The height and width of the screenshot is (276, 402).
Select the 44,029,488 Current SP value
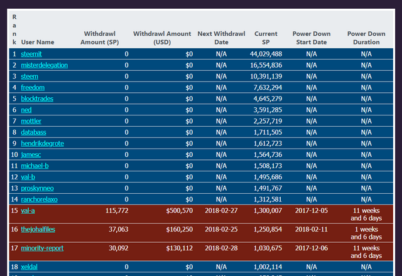(x=266, y=54)
